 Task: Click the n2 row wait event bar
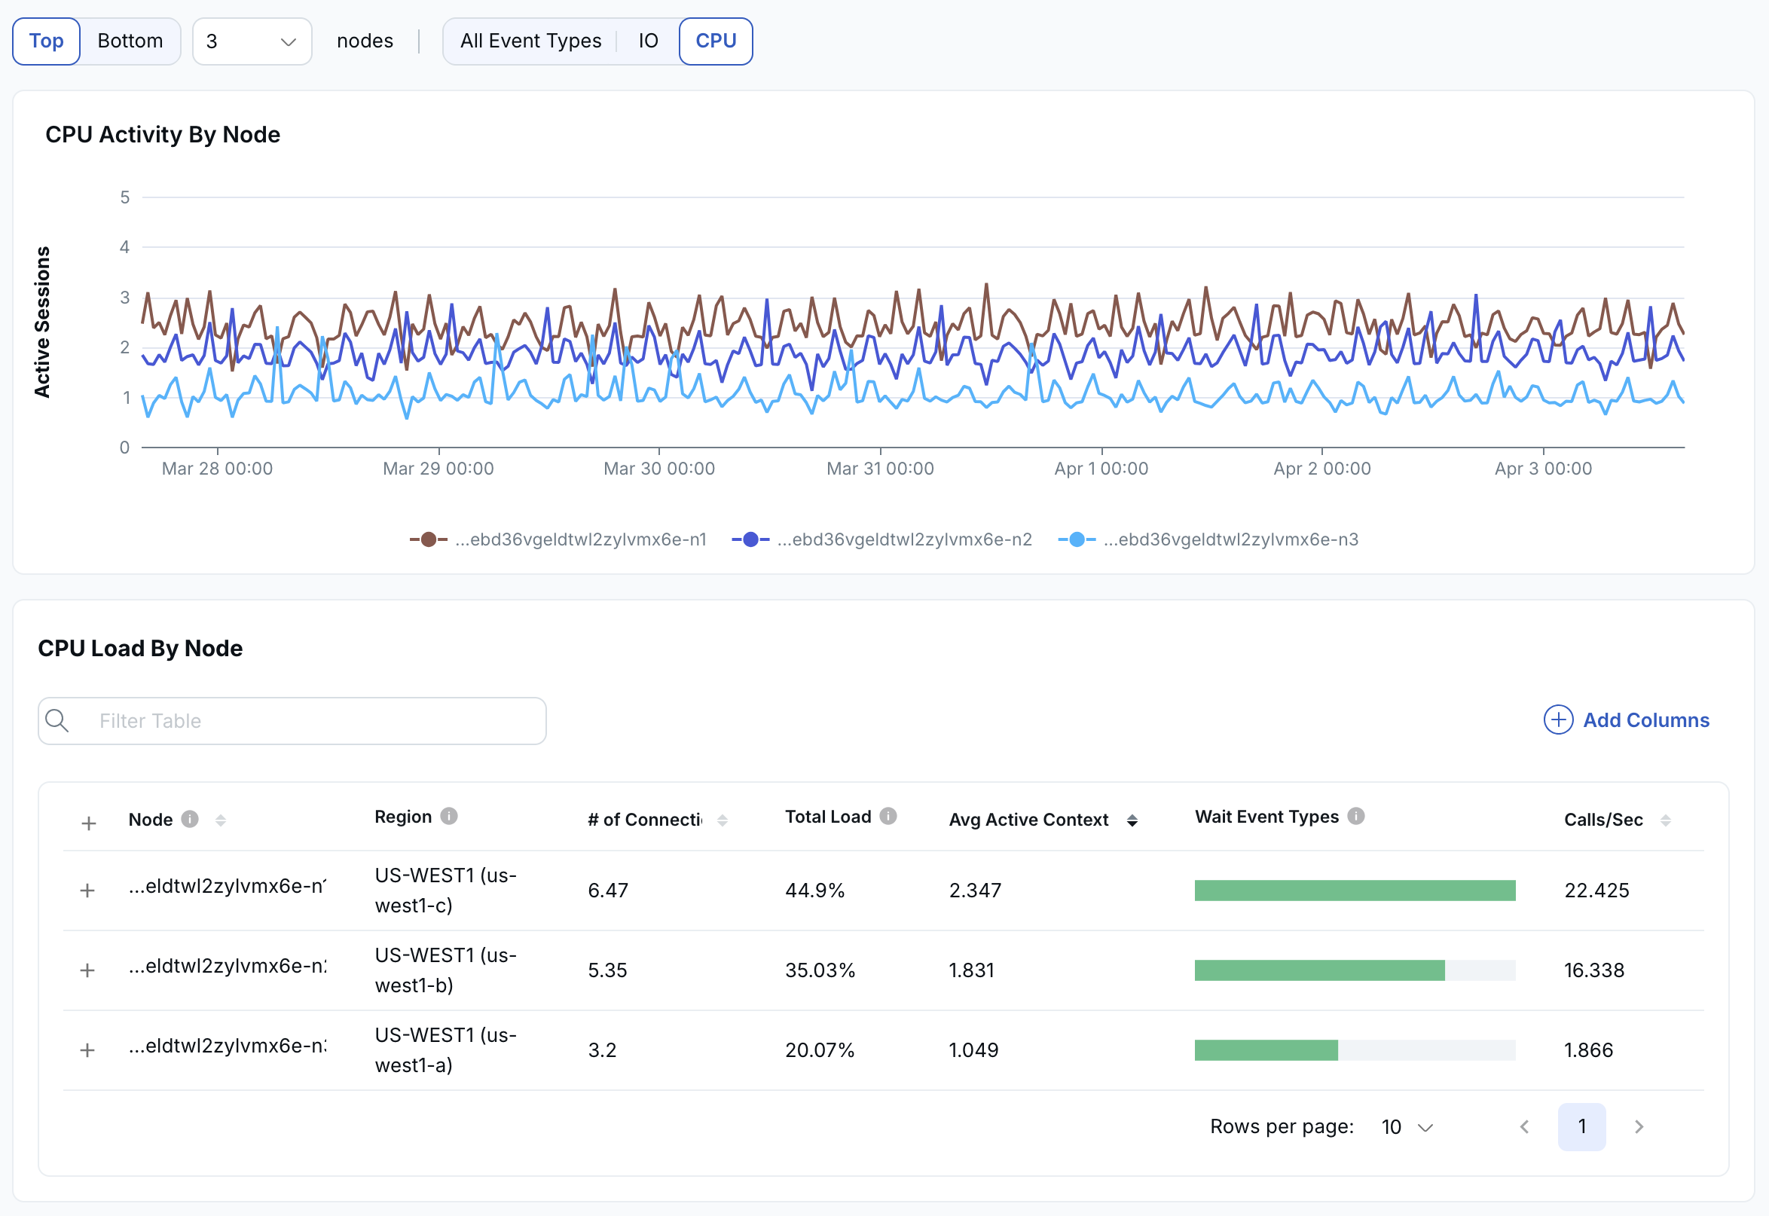[x=1318, y=970]
